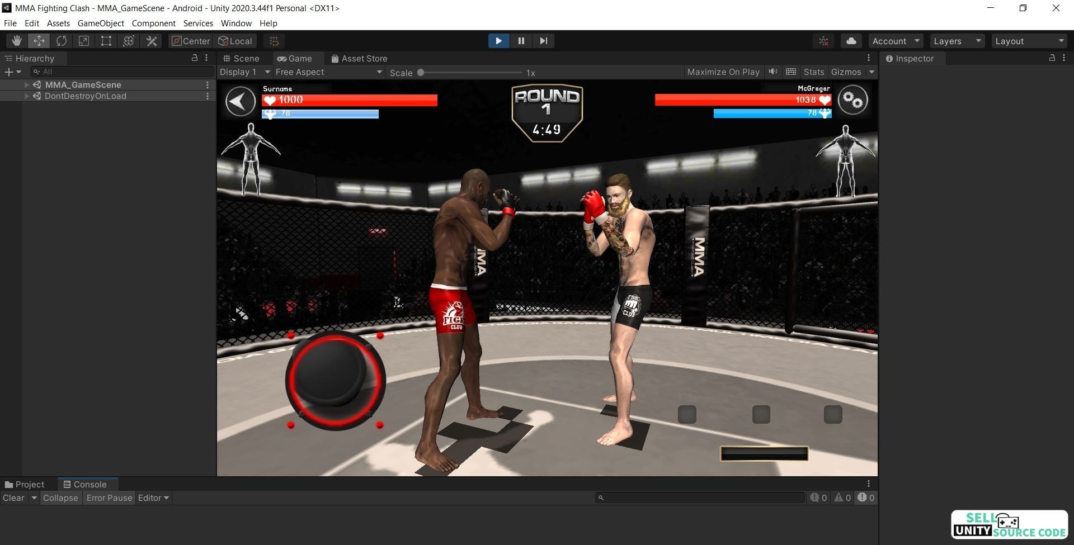Image resolution: width=1074 pixels, height=545 pixels.
Task: Expand the MMA_GameScene tree item
Action: point(26,85)
